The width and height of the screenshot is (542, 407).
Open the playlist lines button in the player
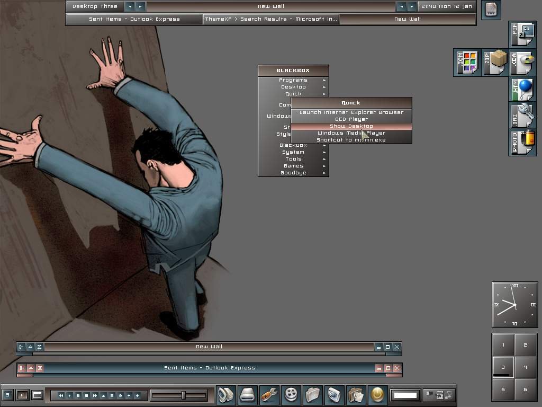(112, 395)
